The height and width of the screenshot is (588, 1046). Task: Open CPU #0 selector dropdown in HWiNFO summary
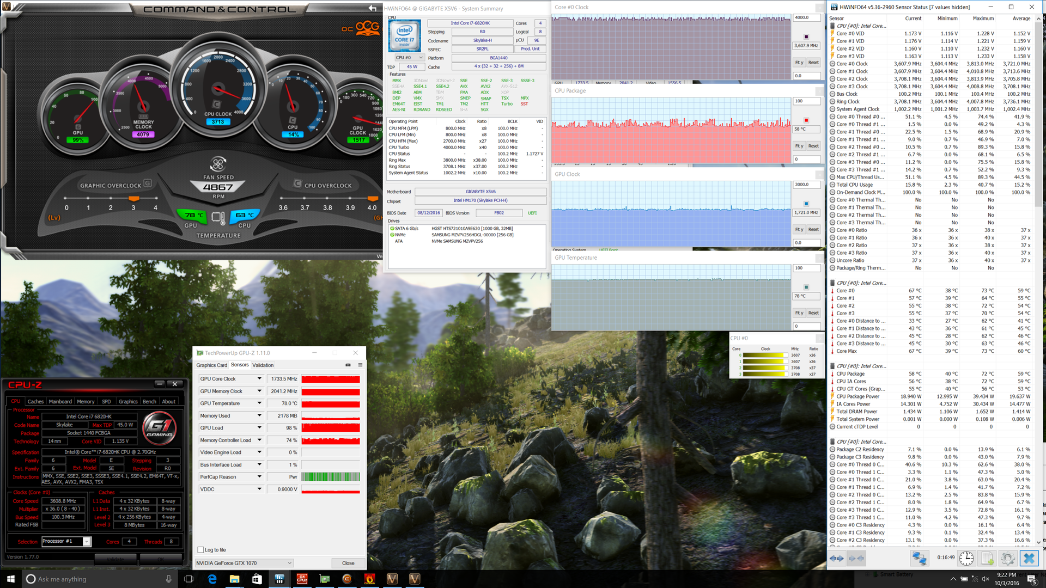tap(410, 58)
